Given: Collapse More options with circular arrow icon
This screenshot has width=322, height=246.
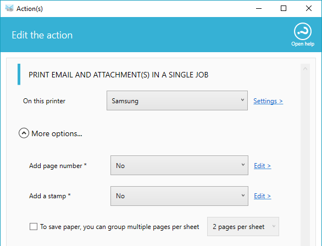Looking at the screenshot, I should pyautogui.click(x=24, y=133).
